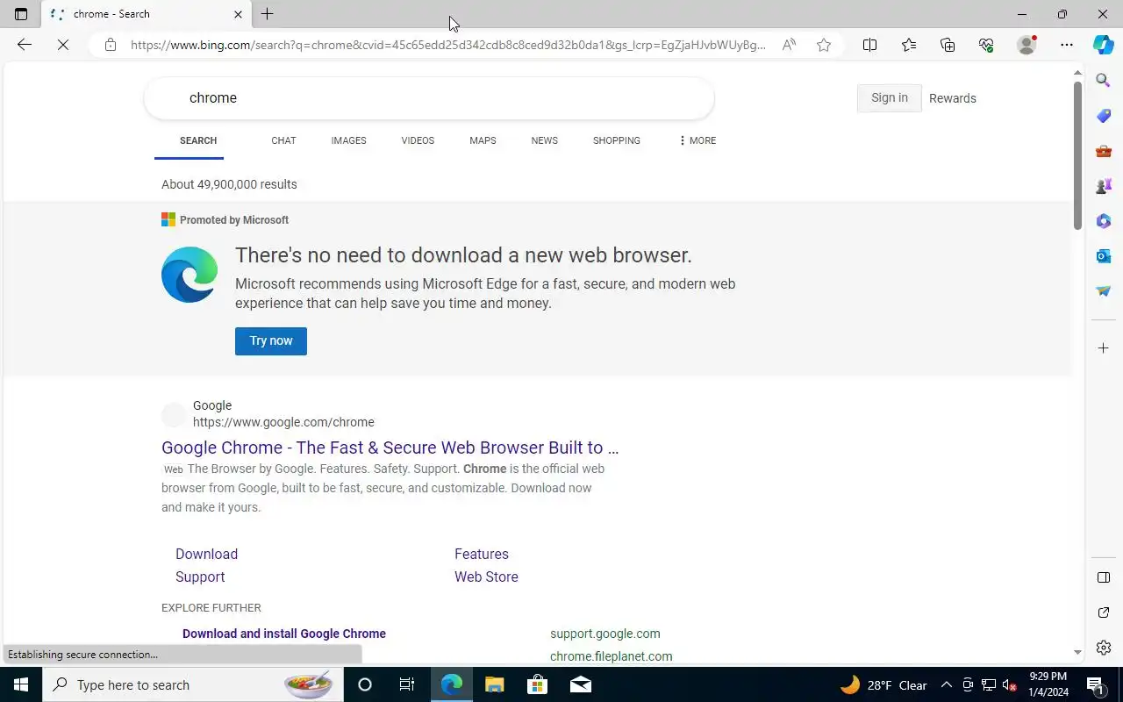Go back to the previous page
The width and height of the screenshot is (1123, 702).
pyautogui.click(x=25, y=45)
